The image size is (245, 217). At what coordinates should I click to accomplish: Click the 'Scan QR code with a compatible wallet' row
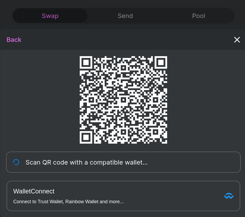(123, 162)
